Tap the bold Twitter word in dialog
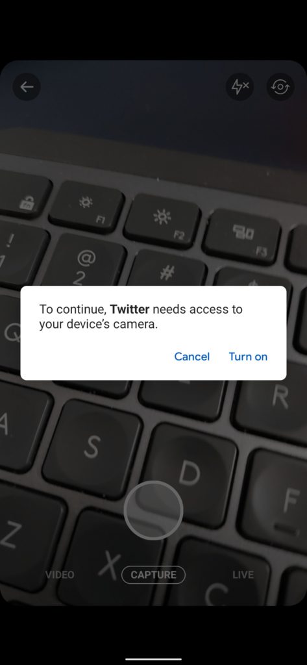The height and width of the screenshot is (665, 307). coord(129,309)
